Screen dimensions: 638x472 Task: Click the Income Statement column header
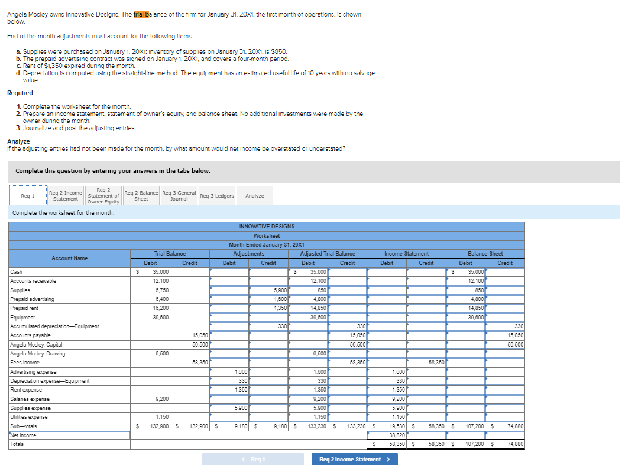coord(406,254)
